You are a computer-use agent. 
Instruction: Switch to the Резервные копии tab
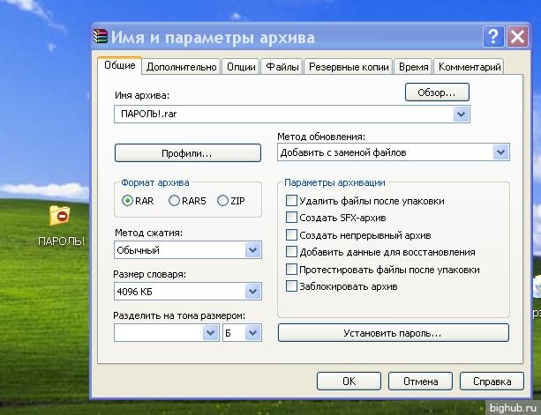349,67
